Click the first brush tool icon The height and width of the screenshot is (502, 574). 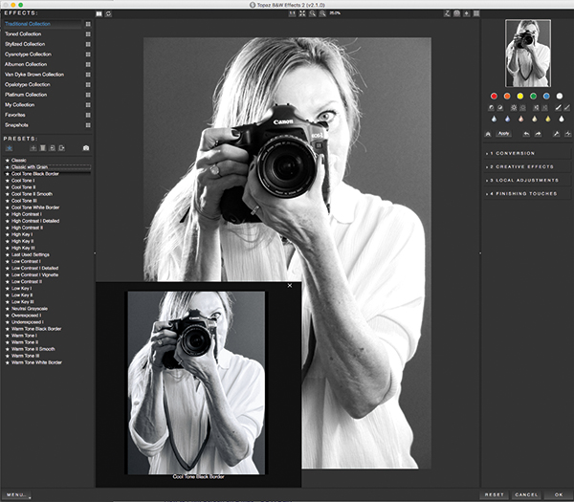558,107
